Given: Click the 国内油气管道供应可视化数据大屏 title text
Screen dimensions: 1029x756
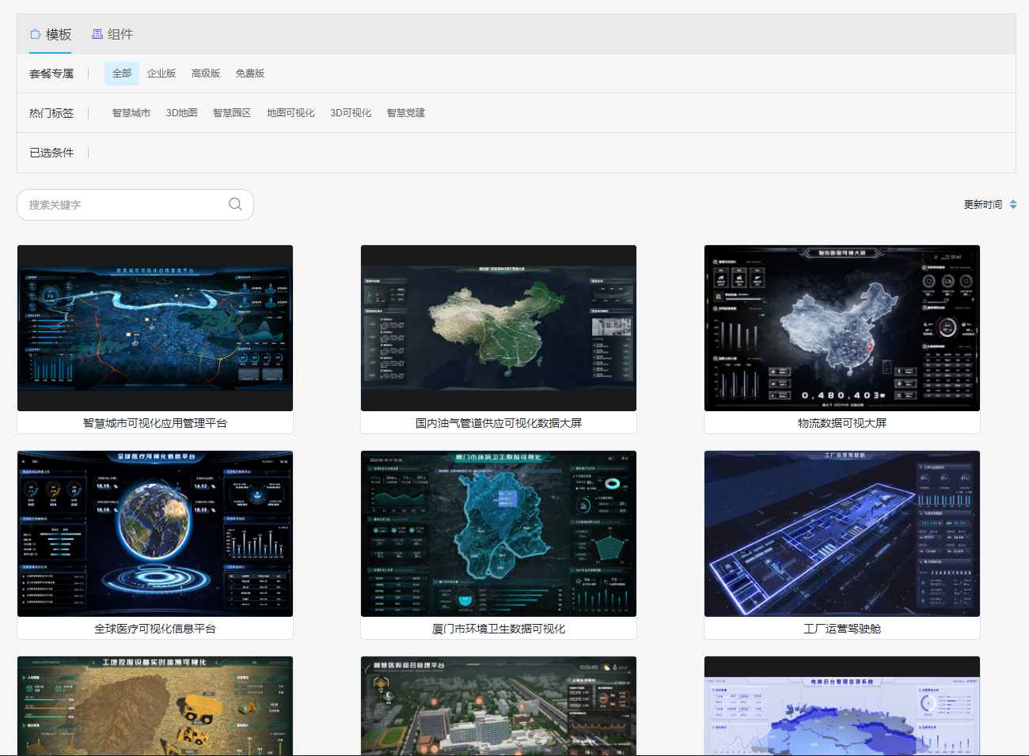Looking at the screenshot, I should point(499,423).
